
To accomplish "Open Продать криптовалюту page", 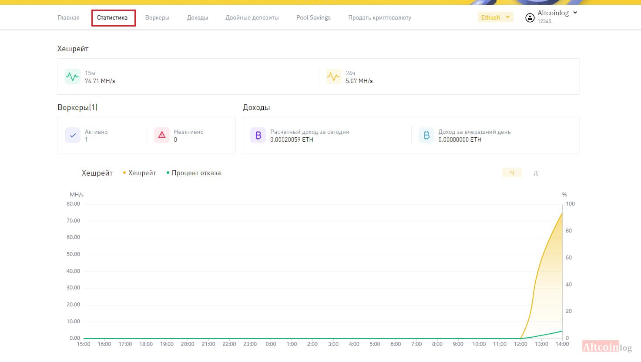I will (x=379, y=18).
